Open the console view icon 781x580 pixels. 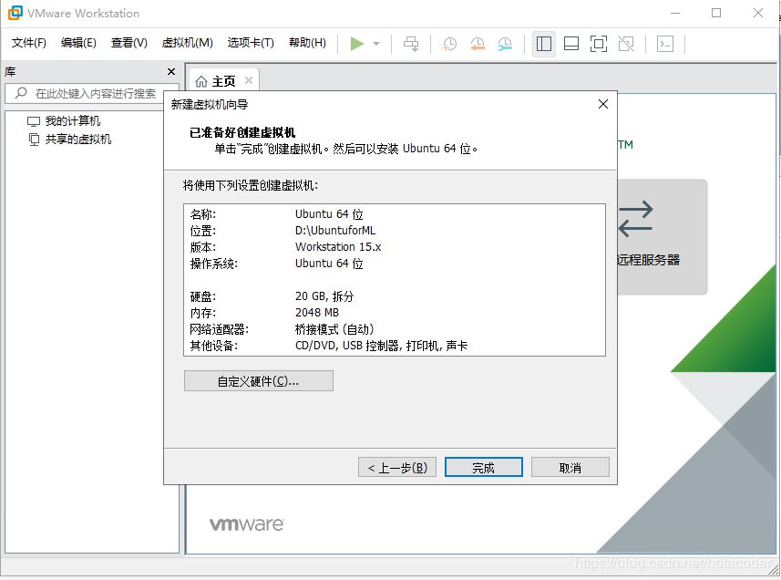tap(665, 44)
